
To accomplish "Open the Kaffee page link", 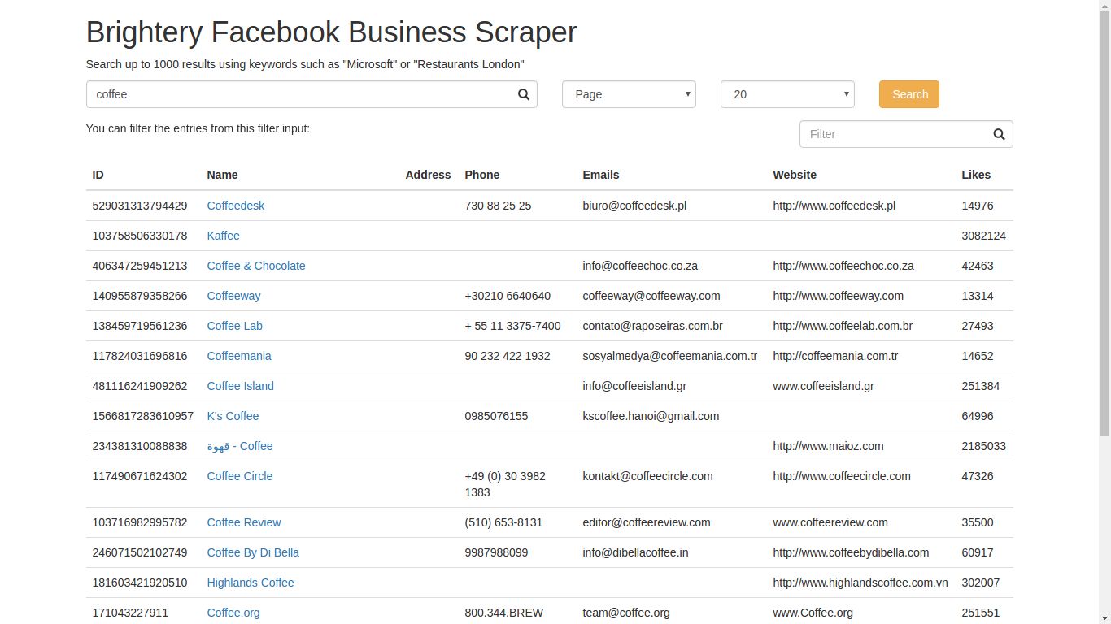I will pos(223,236).
